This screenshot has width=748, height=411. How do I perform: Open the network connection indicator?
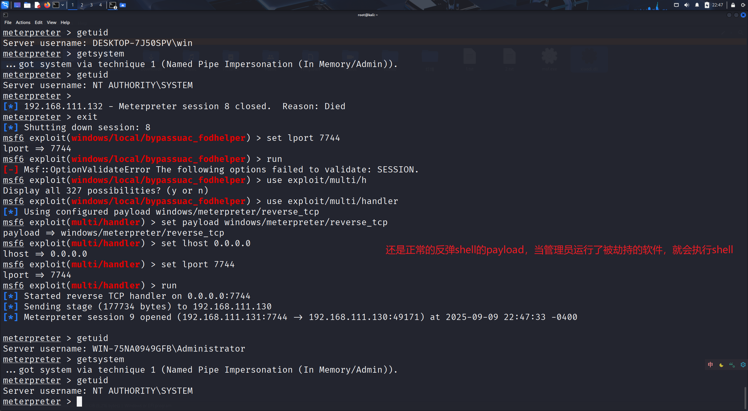[676, 5]
